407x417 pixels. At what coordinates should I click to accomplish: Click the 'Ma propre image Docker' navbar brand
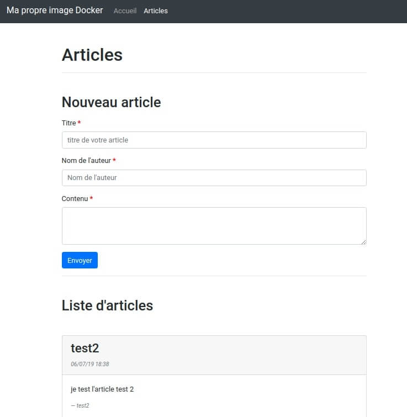click(55, 10)
